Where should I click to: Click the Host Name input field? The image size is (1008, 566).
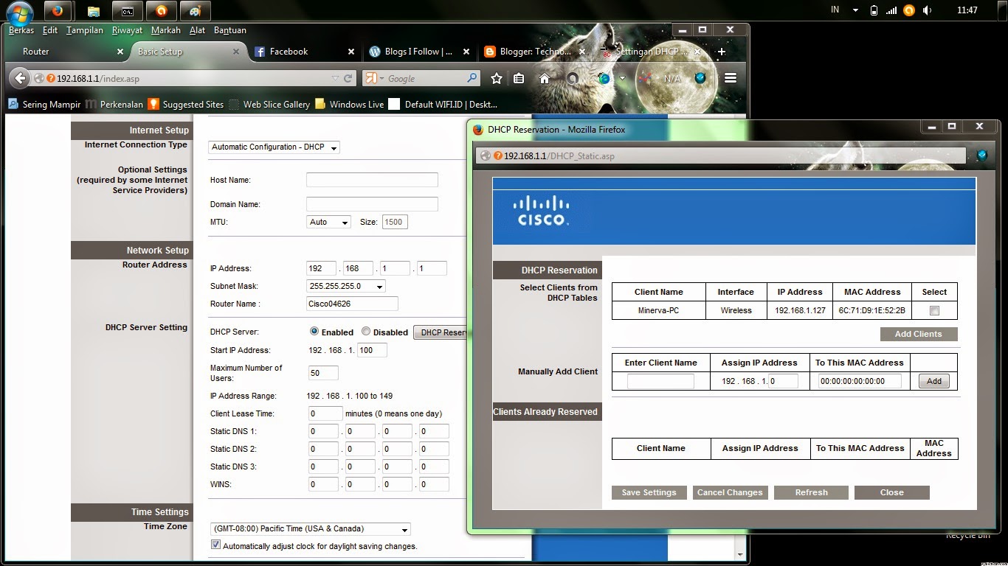(x=372, y=180)
